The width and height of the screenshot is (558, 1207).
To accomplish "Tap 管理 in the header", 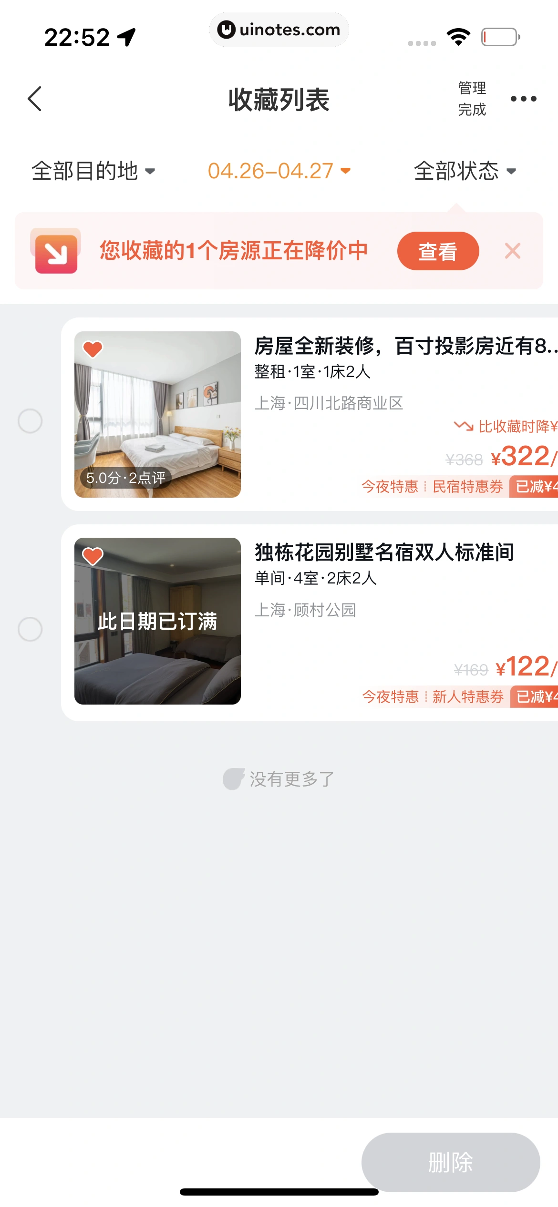I will coord(472,88).
